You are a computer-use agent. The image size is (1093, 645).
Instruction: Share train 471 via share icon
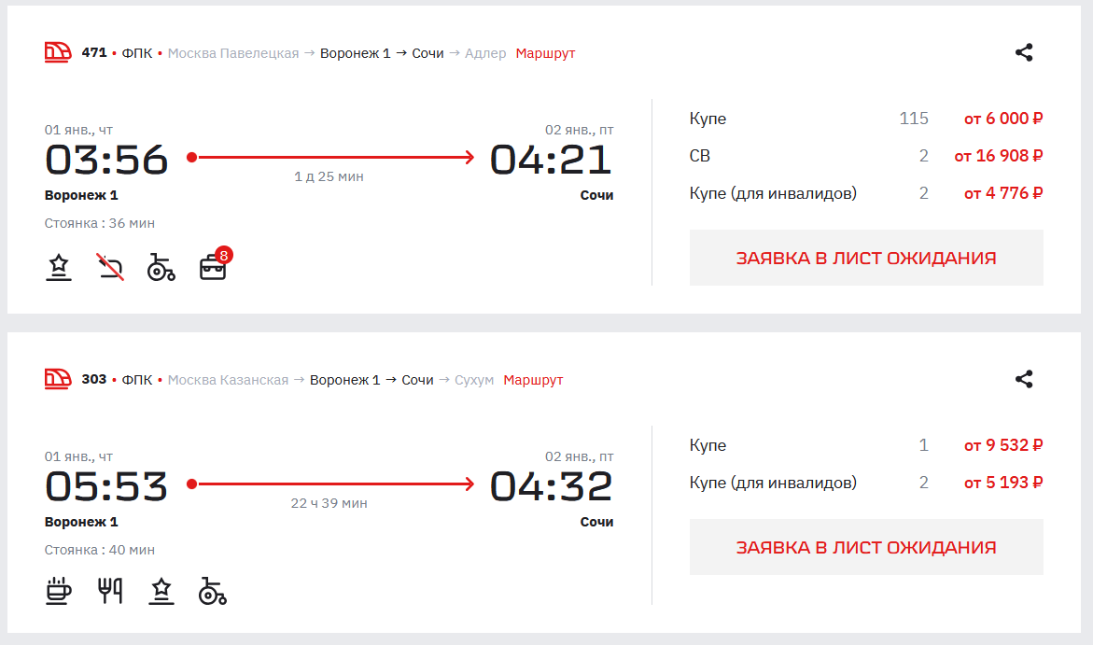[x=1024, y=52]
